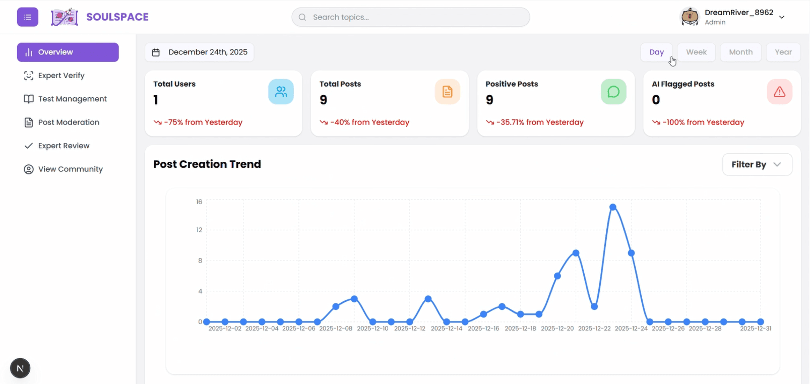Switch to the Week range
The height and width of the screenshot is (384, 810).
tap(696, 52)
